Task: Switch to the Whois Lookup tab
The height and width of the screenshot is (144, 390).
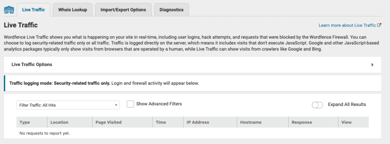Action: coord(73,10)
